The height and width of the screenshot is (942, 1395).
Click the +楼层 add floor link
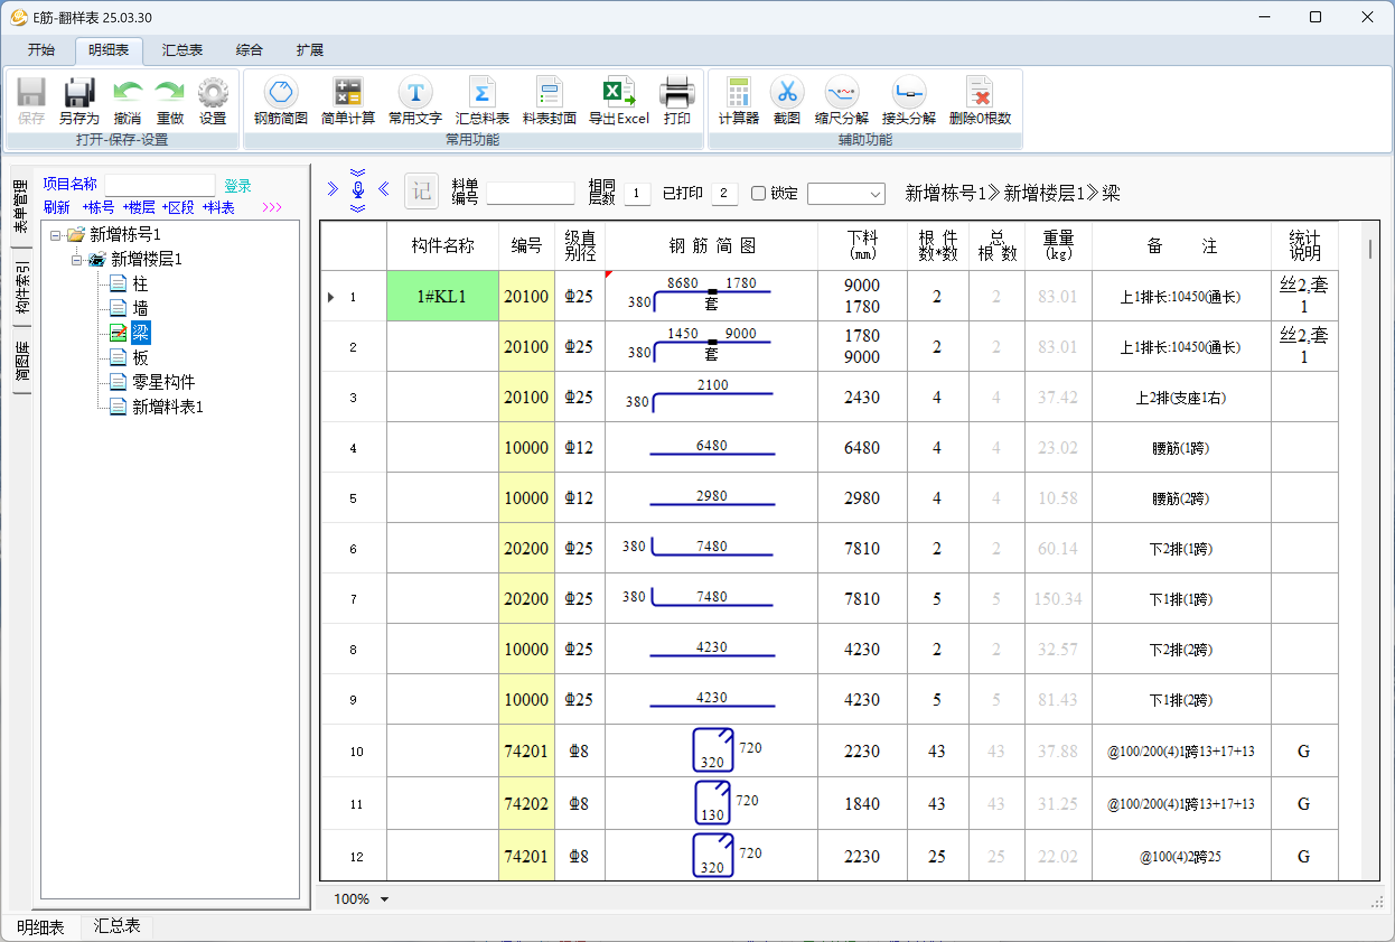pos(139,208)
